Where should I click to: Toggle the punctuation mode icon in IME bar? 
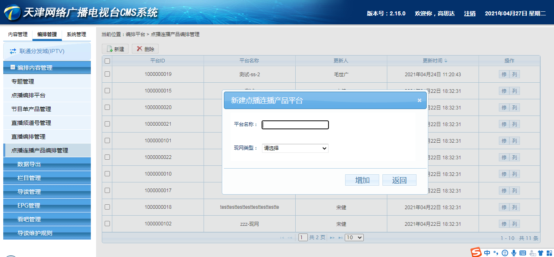click(x=496, y=253)
